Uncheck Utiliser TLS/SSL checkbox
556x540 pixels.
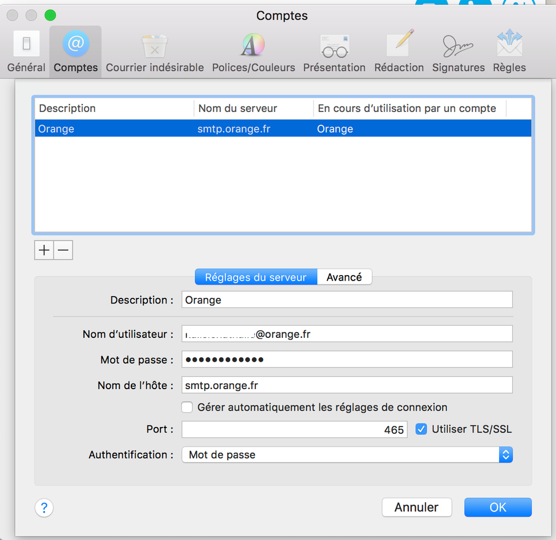[x=421, y=429]
